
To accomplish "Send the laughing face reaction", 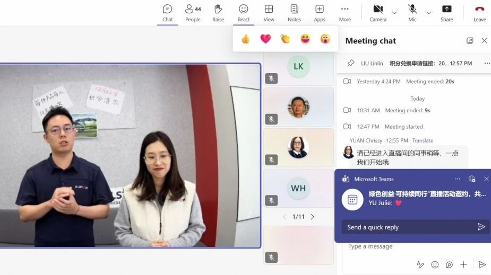I will [x=305, y=39].
